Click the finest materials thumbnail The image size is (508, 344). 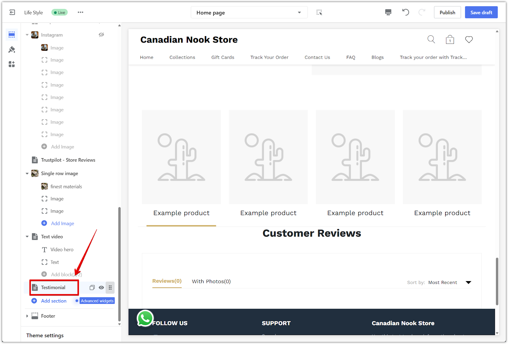click(x=44, y=186)
